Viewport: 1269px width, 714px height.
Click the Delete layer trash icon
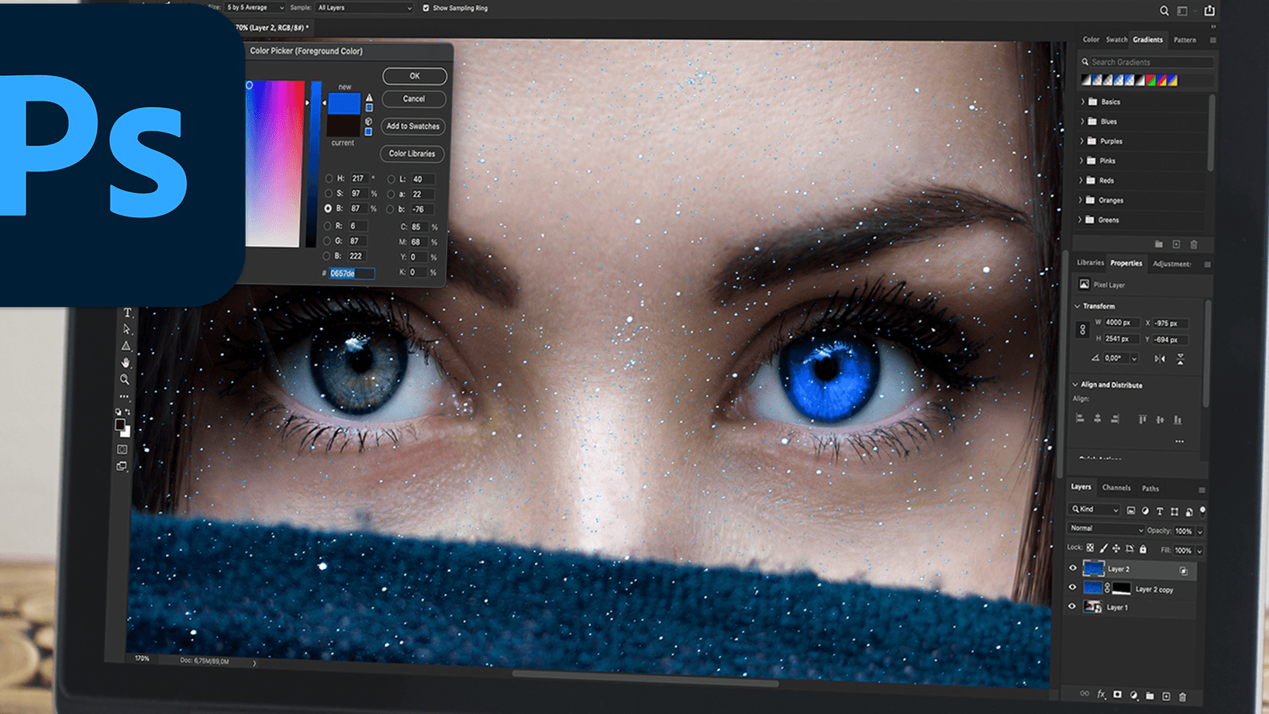click(1182, 697)
